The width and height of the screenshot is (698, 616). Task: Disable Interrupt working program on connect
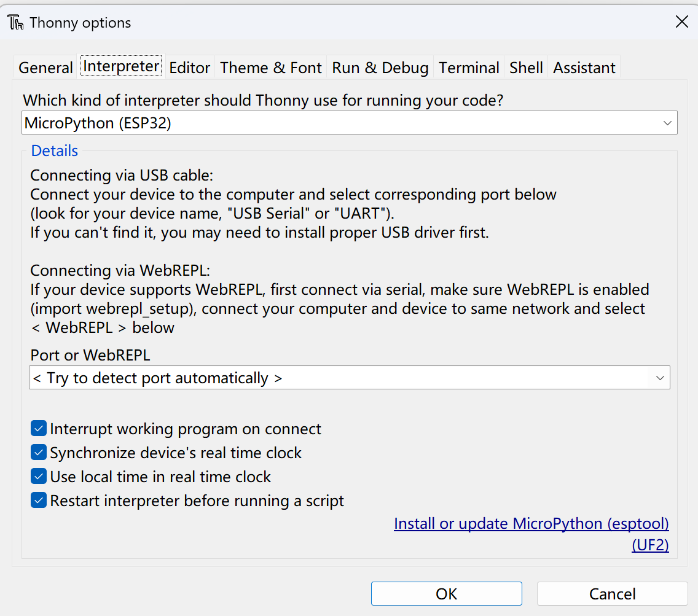(39, 429)
